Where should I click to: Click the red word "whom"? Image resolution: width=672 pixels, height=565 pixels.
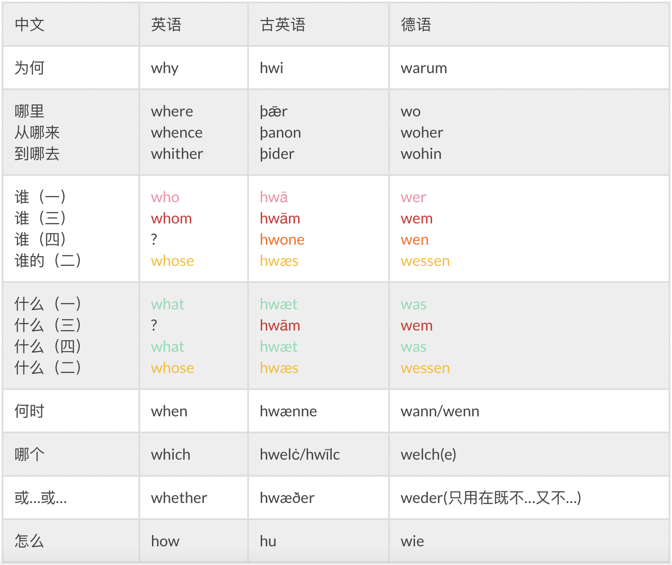171,218
